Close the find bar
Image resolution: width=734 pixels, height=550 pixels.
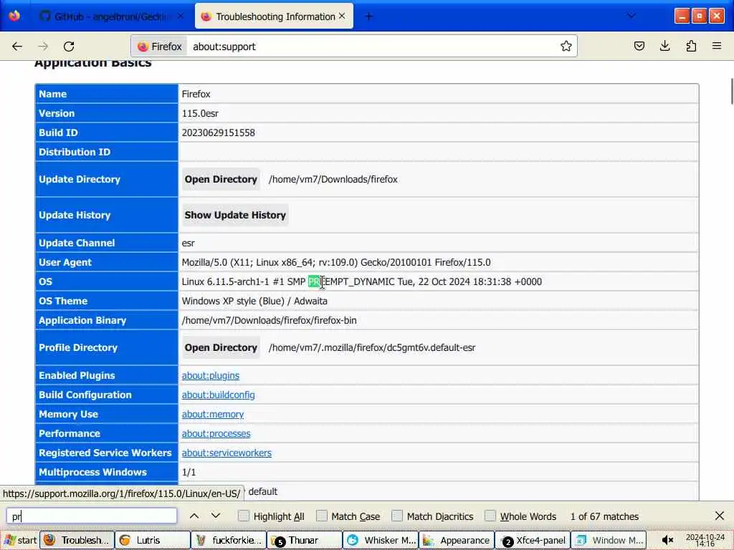720,516
